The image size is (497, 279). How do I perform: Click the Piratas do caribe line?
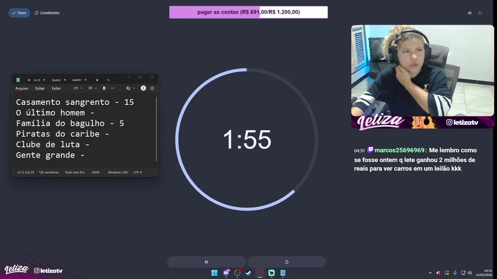pyautogui.click(x=63, y=134)
